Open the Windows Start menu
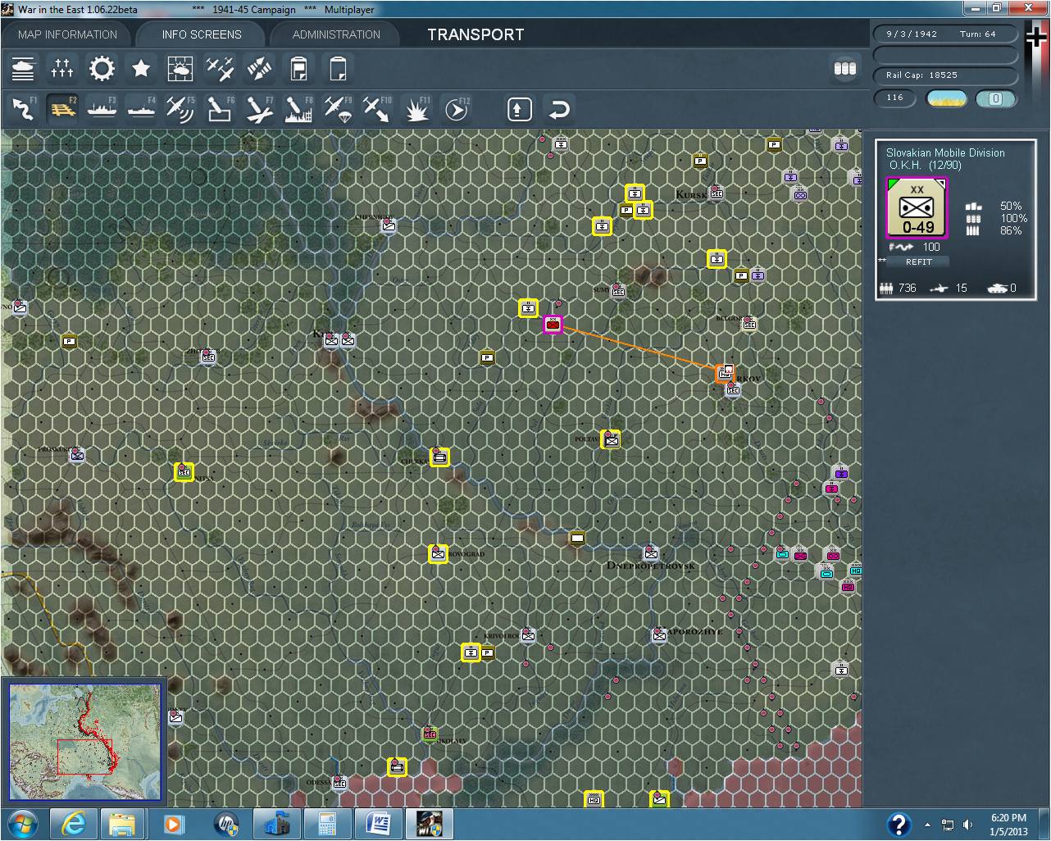The width and height of the screenshot is (1051, 841). 22,824
